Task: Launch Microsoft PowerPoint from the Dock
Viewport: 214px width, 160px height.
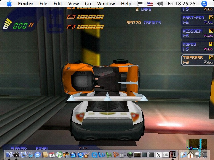Action: point(116,155)
